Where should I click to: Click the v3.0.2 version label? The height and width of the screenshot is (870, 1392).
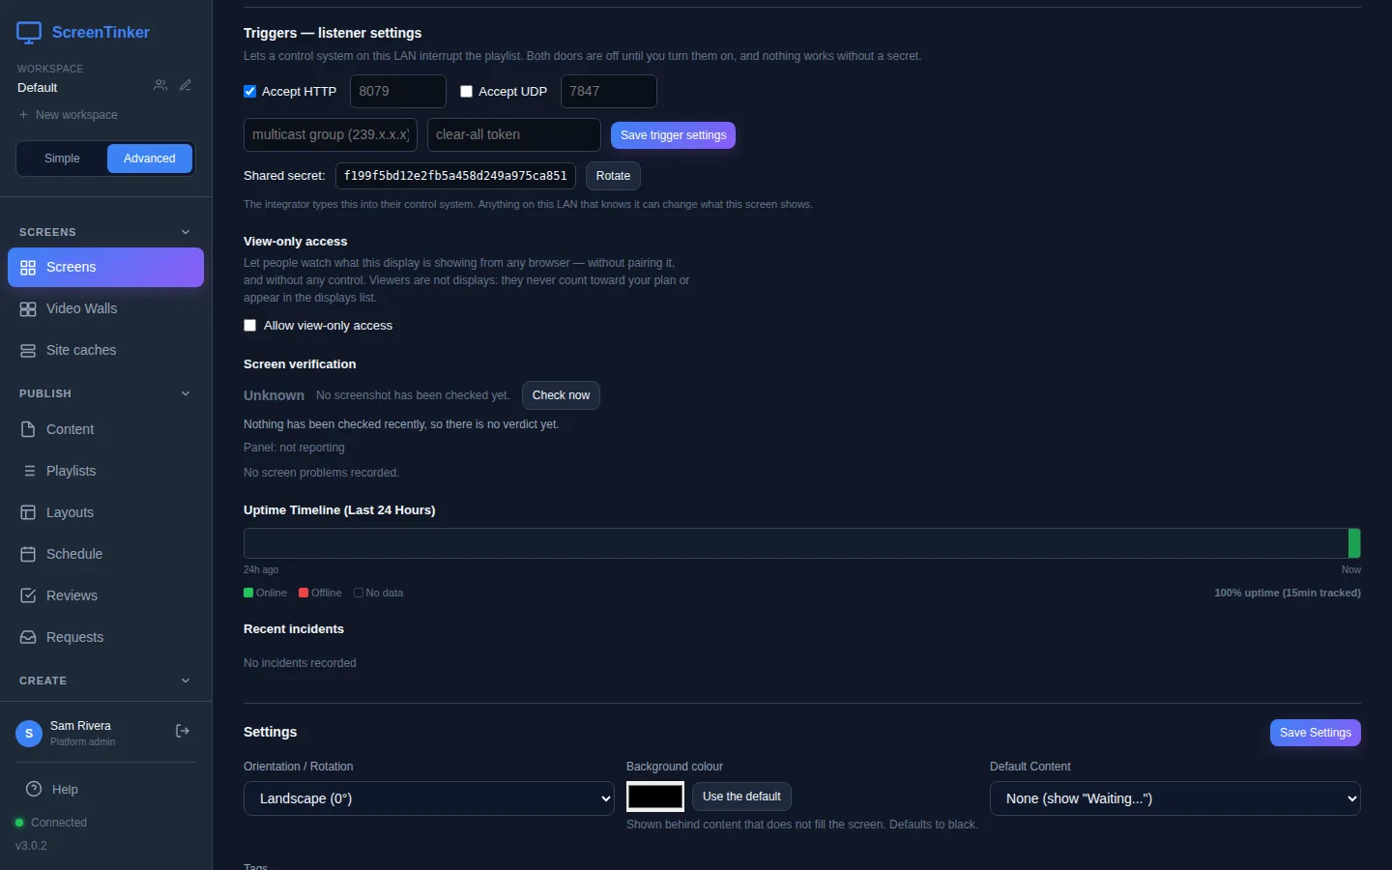click(31, 846)
